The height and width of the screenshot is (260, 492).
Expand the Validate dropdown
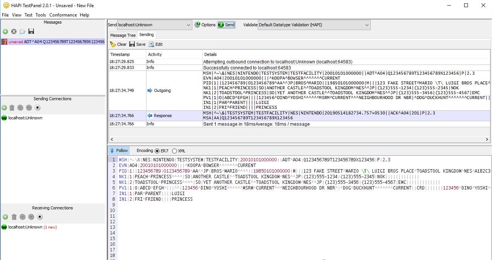click(x=314, y=25)
